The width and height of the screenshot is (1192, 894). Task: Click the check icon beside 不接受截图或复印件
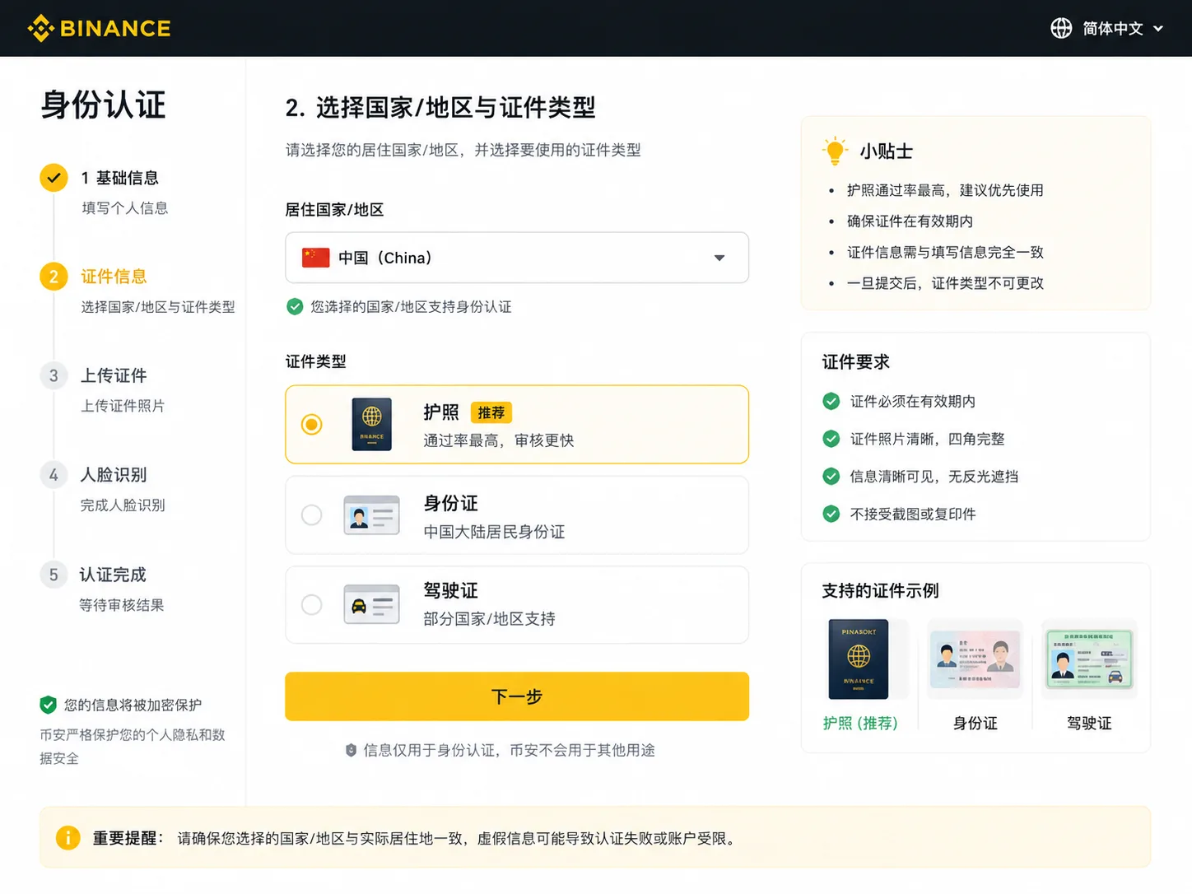(831, 514)
